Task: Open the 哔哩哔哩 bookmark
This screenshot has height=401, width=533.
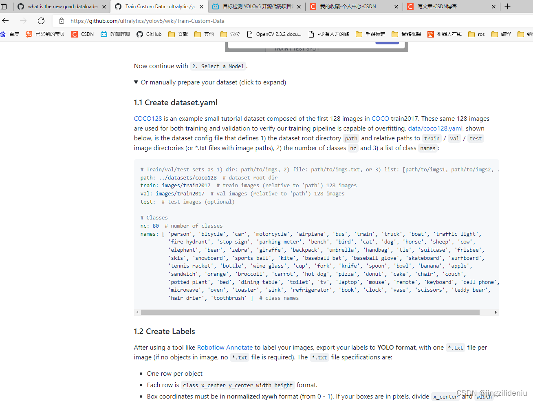Action: 115,34
